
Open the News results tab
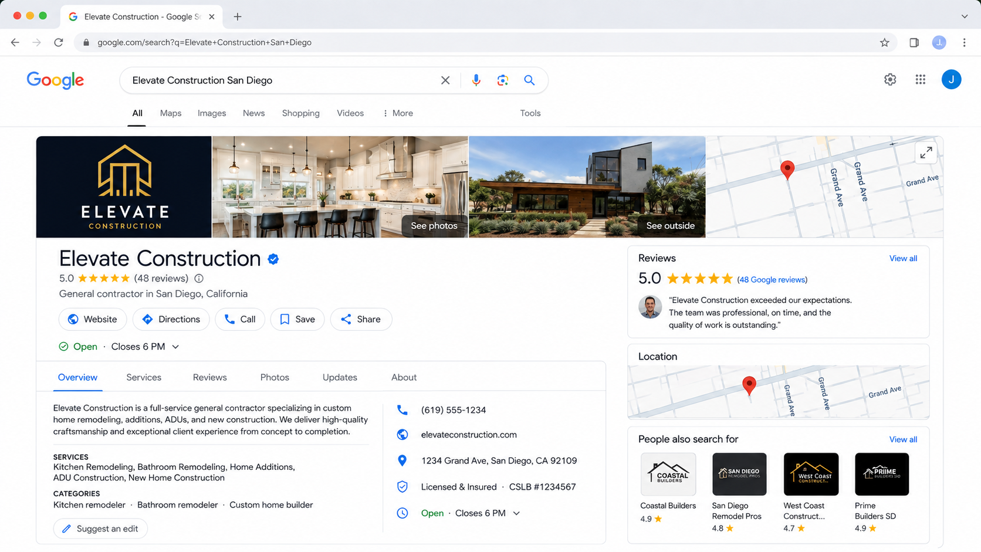[253, 113]
